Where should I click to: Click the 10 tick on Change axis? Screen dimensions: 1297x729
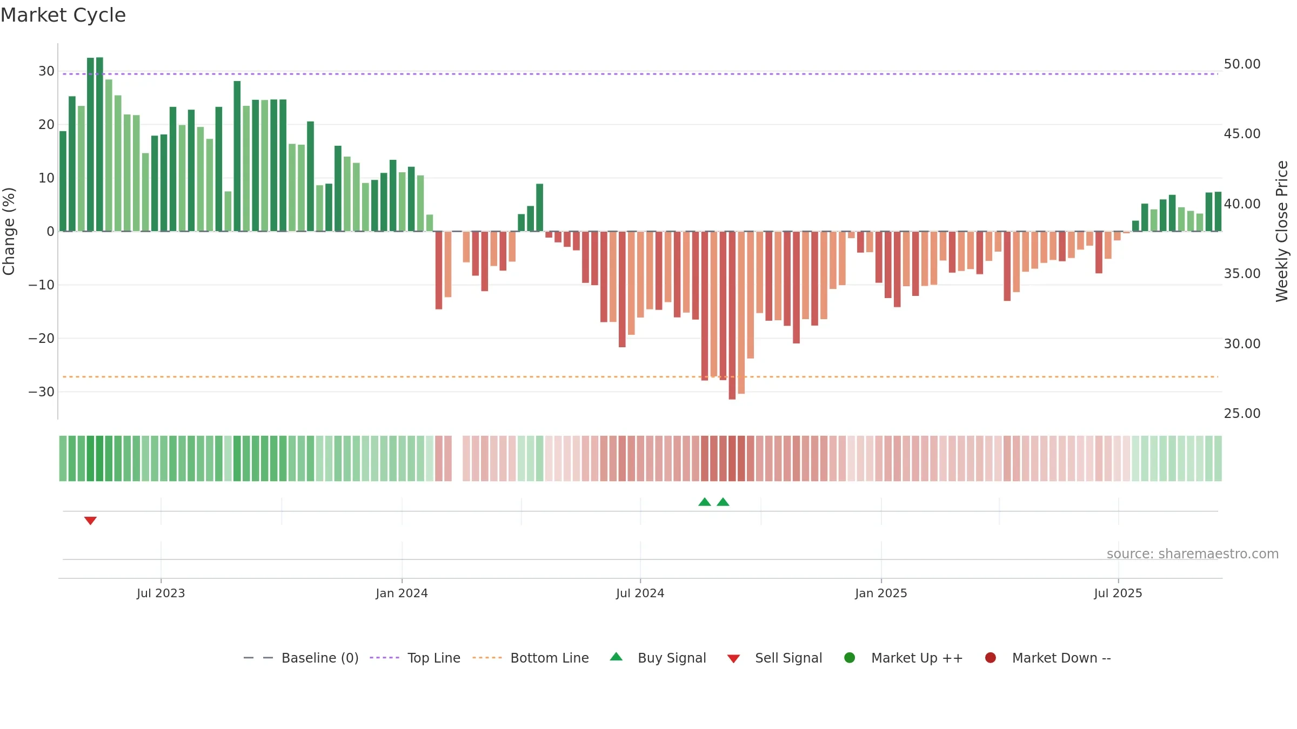[46, 178]
